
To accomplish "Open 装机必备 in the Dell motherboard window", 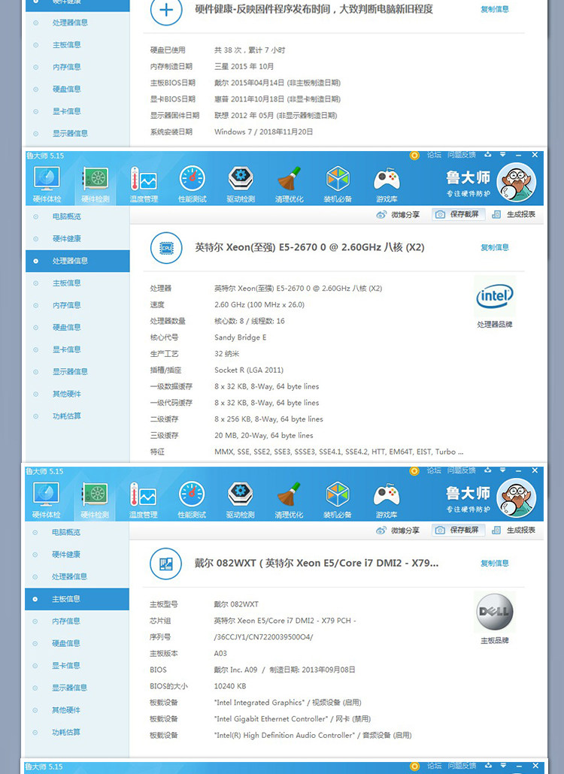I will [338, 500].
